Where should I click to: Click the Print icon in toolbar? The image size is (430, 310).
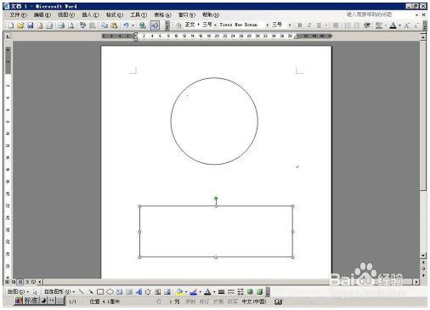(x=61, y=25)
